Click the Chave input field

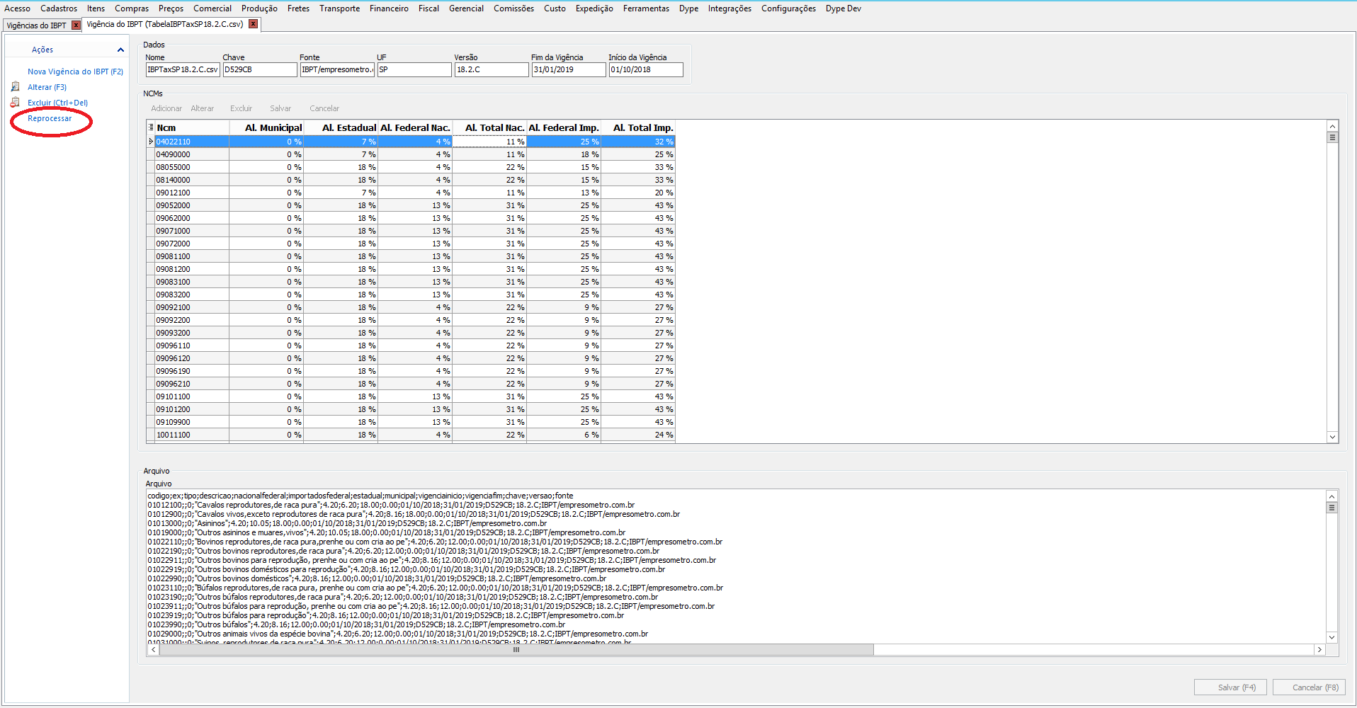click(260, 69)
